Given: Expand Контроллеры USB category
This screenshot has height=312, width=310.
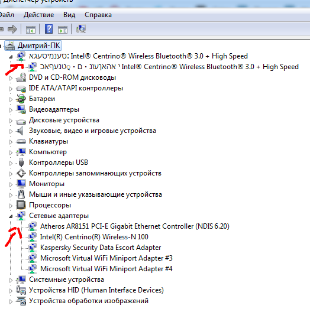Looking at the screenshot, I should (x=11, y=163).
